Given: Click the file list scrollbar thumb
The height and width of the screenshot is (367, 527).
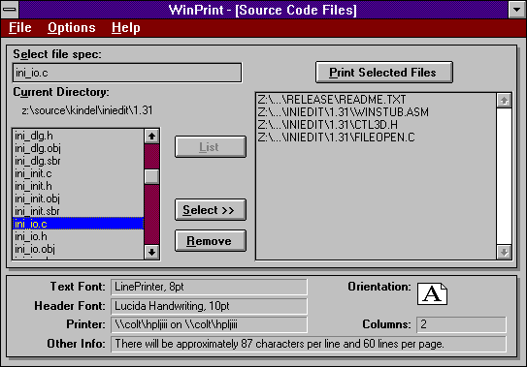Looking at the screenshot, I should (x=151, y=177).
